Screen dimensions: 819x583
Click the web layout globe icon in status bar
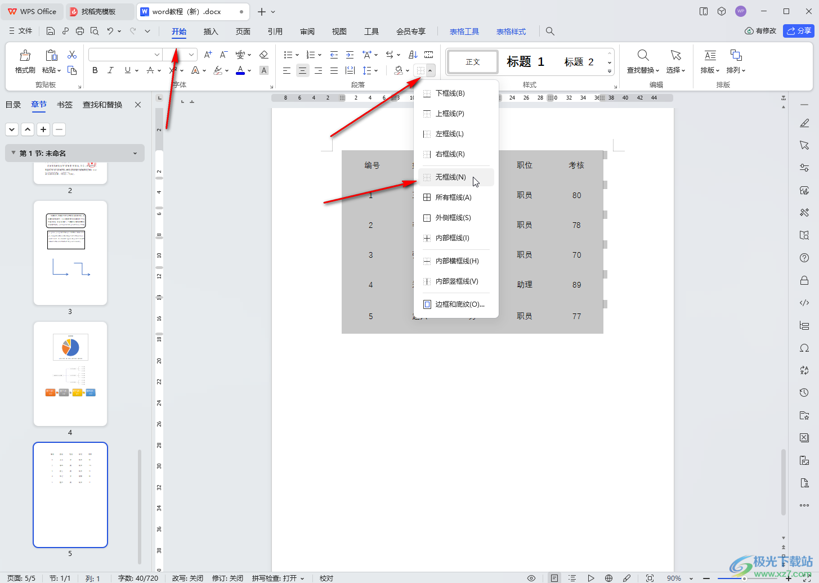pyautogui.click(x=608, y=578)
